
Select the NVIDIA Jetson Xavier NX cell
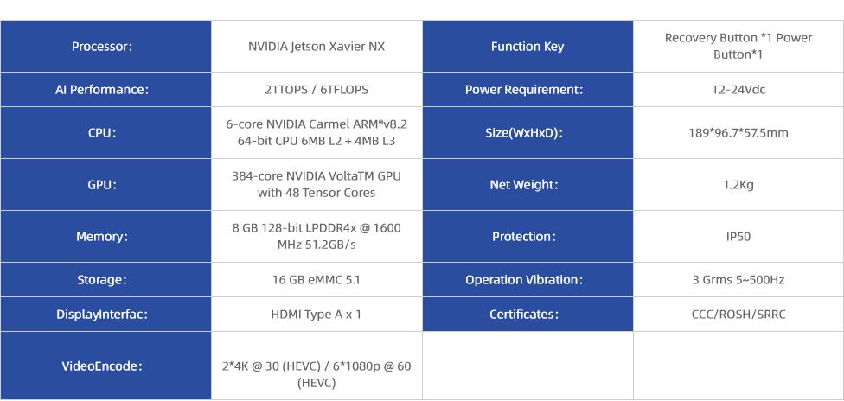point(316,47)
